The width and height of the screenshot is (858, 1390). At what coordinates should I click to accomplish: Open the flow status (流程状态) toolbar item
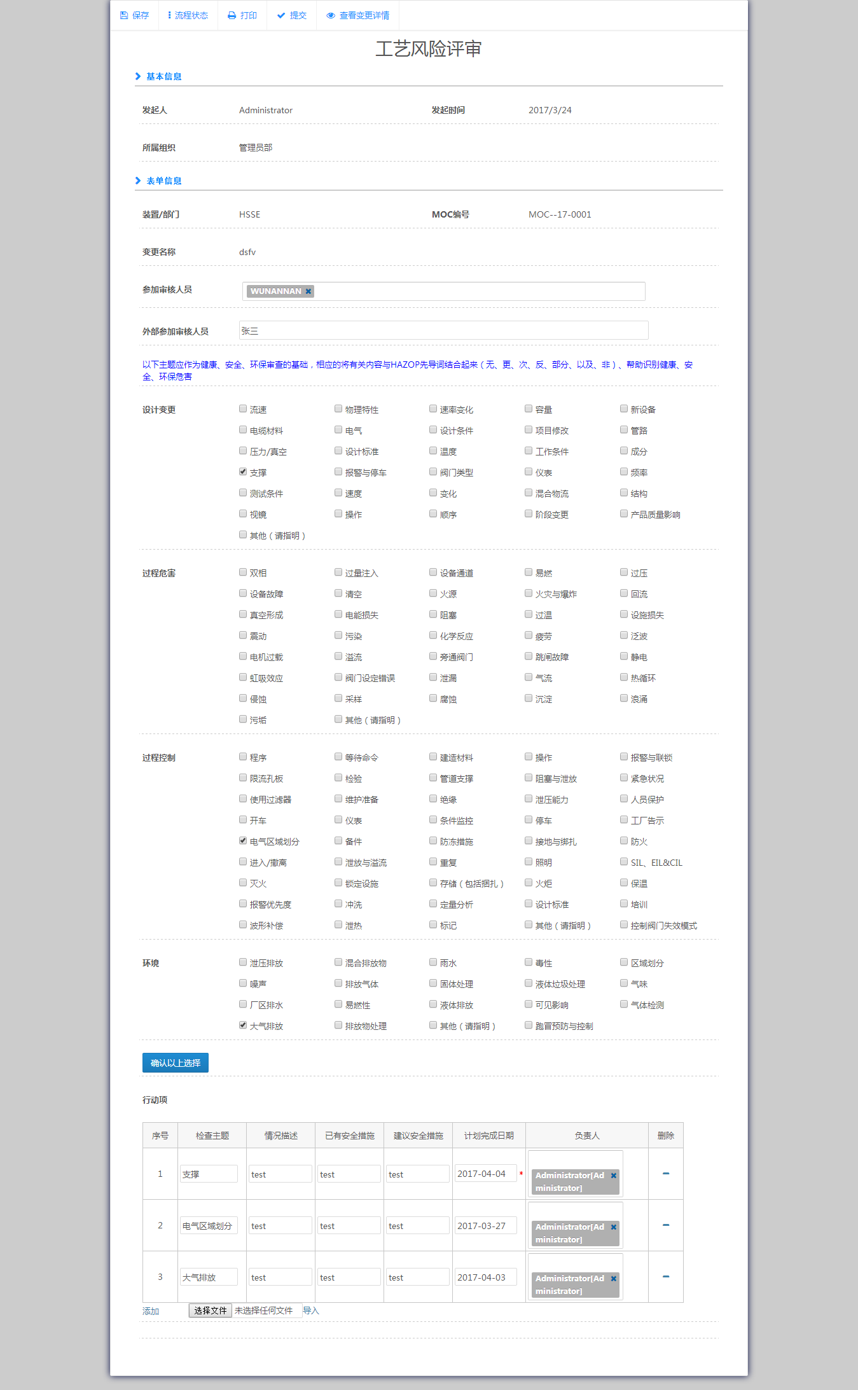188,15
